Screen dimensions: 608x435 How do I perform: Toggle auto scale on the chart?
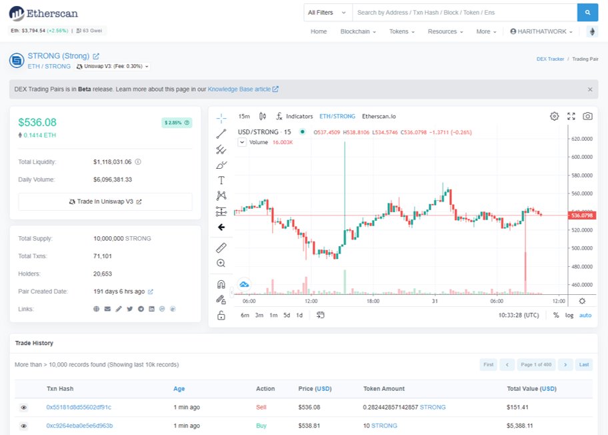pos(585,315)
